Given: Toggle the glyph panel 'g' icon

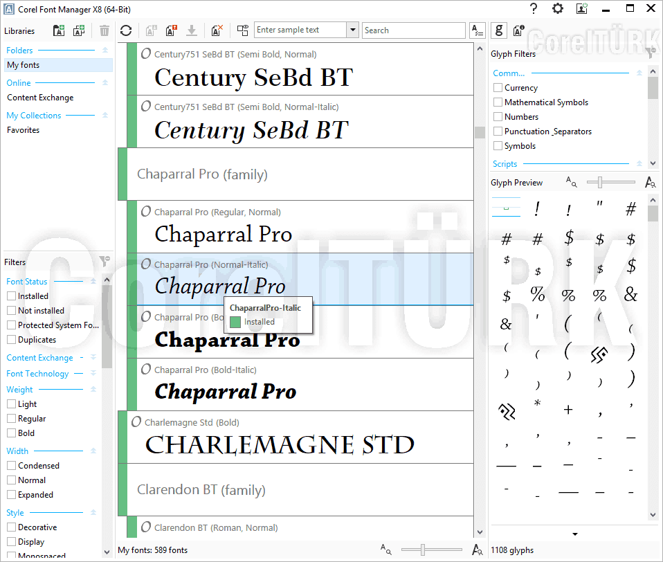Looking at the screenshot, I should click(x=499, y=30).
